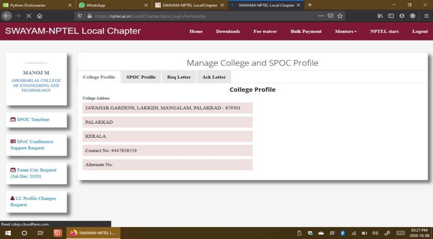The height and width of the screenshot is (239, 433).
Task: Close the Python Dictionaries tab
Action: pyautogui.click(x=70, y=5)
